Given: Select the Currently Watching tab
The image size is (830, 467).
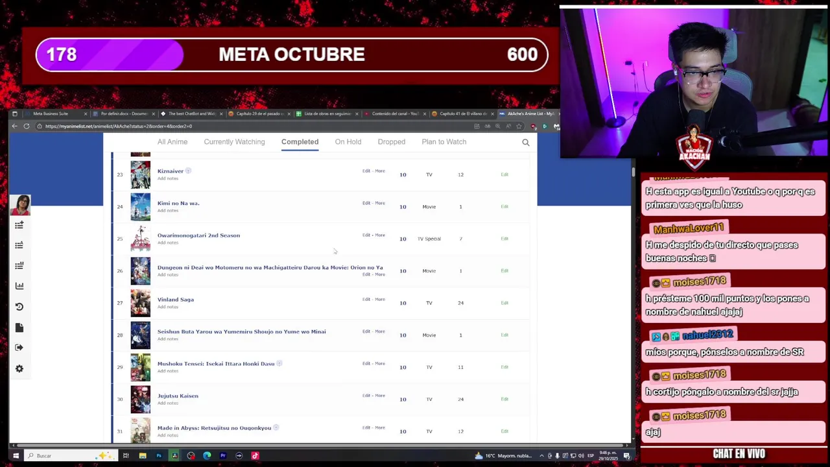Looking at the screenshot, I should [234, 142].
